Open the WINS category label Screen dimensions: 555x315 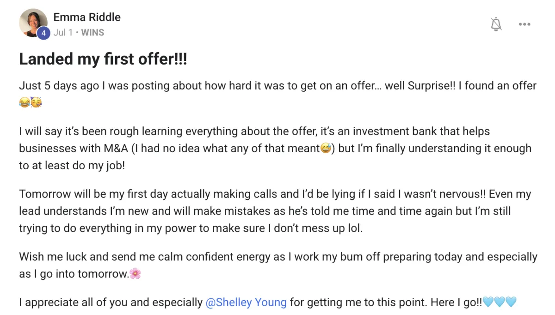92,33
